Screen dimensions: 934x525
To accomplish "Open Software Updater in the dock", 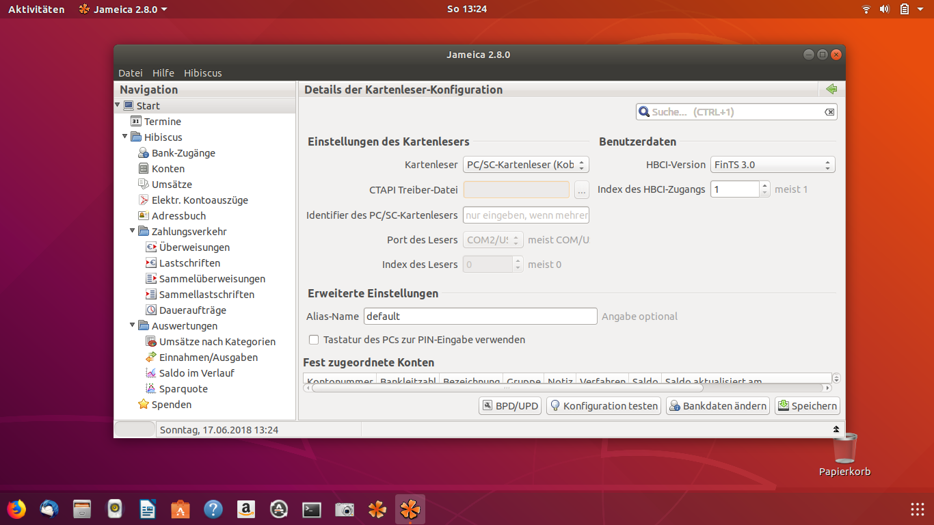I will pos(279,509).
